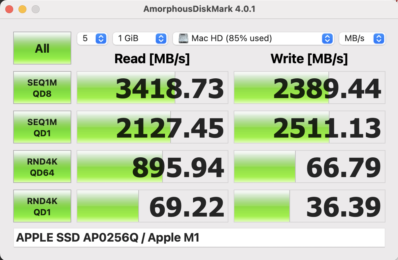Run all benchmarks with the All button
The width and height of the screenshot is (398, 260).
(42, 48)
